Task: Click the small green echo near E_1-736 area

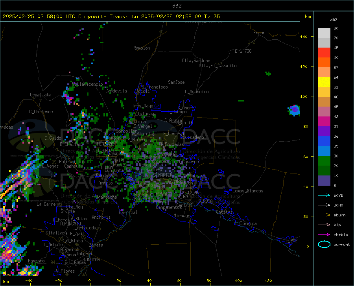Action: click(268, 74)
